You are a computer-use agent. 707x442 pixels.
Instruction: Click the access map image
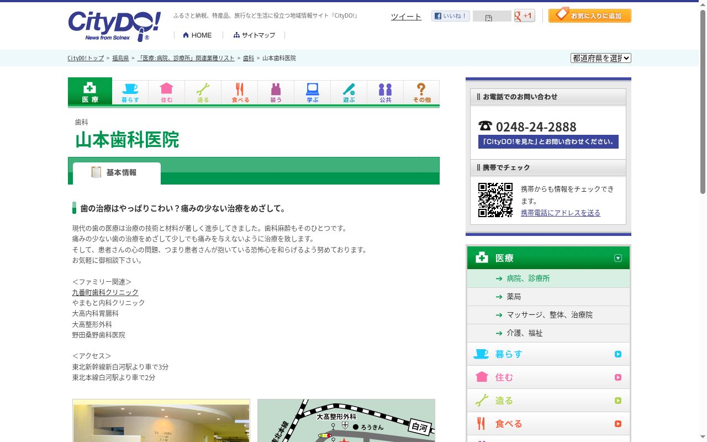(346, 420)
